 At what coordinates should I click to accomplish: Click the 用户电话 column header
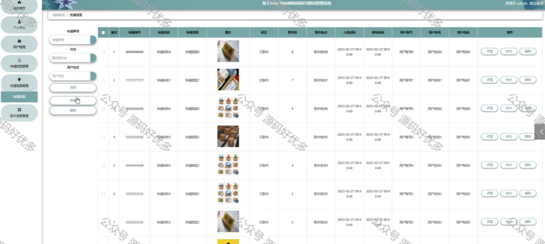click(x=464, y=32)
